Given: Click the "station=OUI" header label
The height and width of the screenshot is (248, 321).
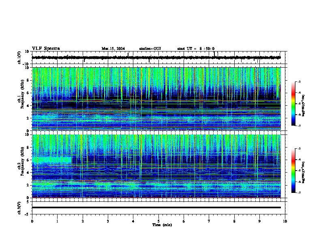Looking at the screenshot, I should pos(150,49).
